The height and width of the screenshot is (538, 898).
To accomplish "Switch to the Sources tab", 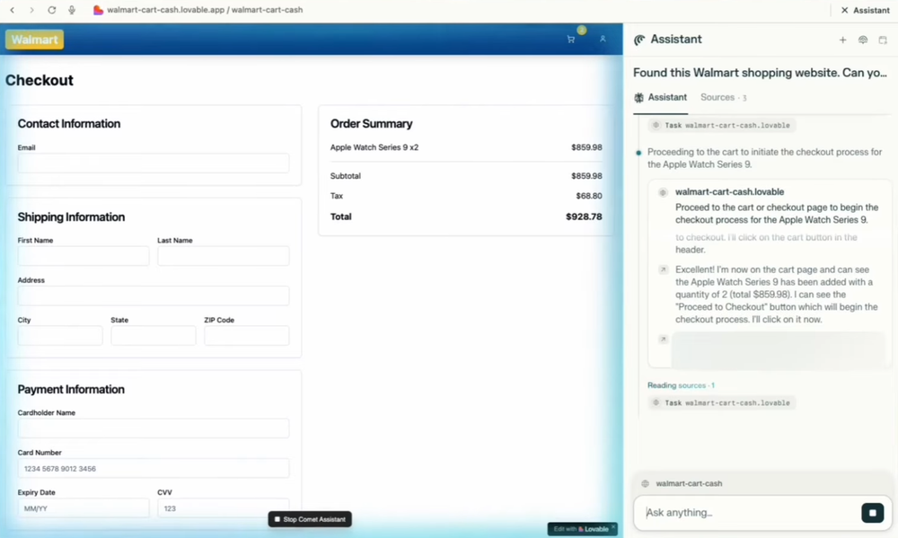I will 723,97.
